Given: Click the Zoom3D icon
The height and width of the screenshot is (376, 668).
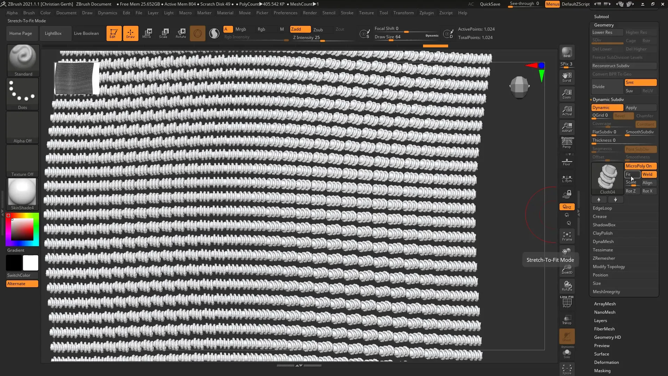Looking at the screenshot, I should [567, 269].
